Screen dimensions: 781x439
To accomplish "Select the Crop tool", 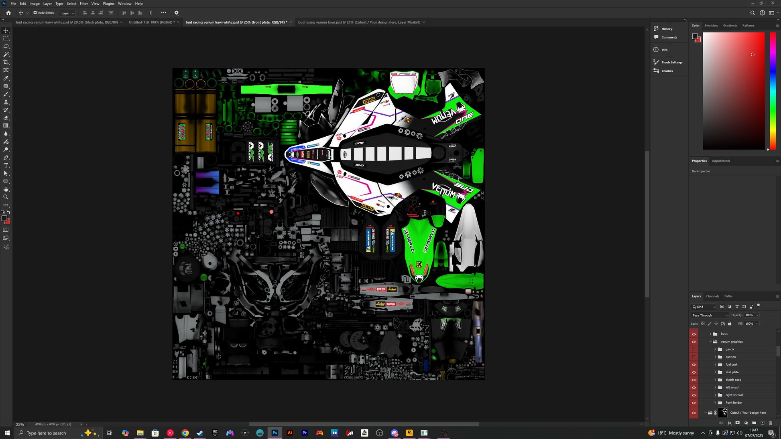I will click(x=6, y=62).
